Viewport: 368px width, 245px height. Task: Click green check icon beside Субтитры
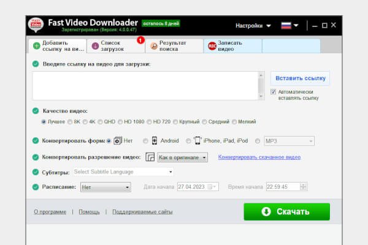tap(36, 172)
